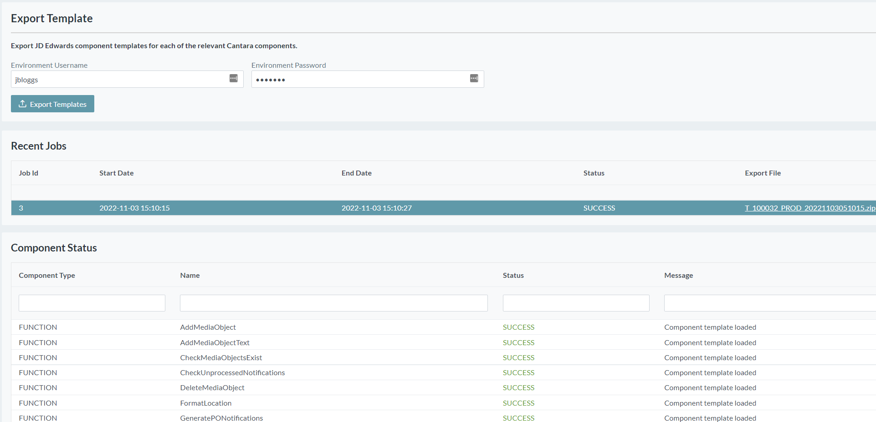This screenshot has height=422, width=876.
Task: Sort Recent Jobs by End Date header
Action: click(x=356, y=173)
